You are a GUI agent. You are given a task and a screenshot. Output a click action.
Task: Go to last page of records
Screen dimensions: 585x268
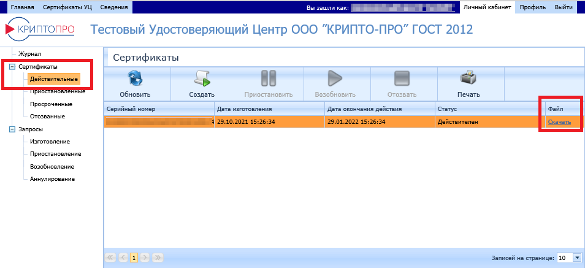[x=158, y=257]
